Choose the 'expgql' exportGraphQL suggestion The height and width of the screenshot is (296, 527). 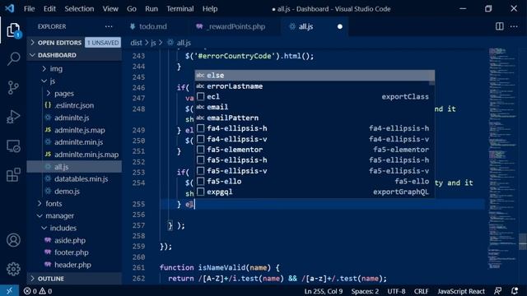[x=315, y=192]
